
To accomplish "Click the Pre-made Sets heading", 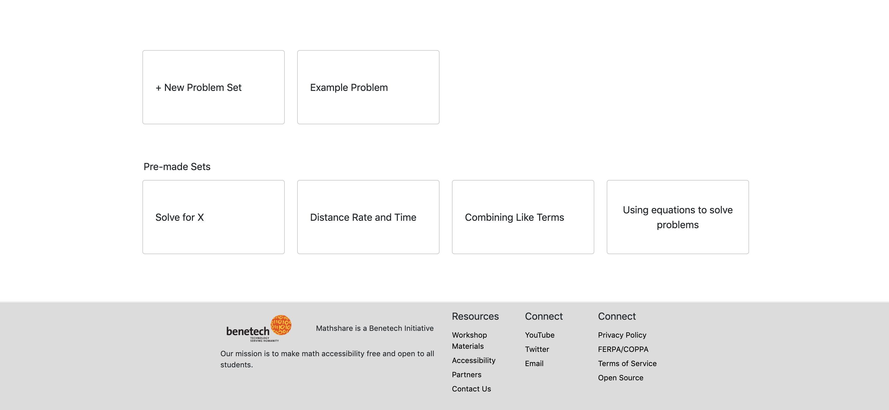I will click(177, 166).
